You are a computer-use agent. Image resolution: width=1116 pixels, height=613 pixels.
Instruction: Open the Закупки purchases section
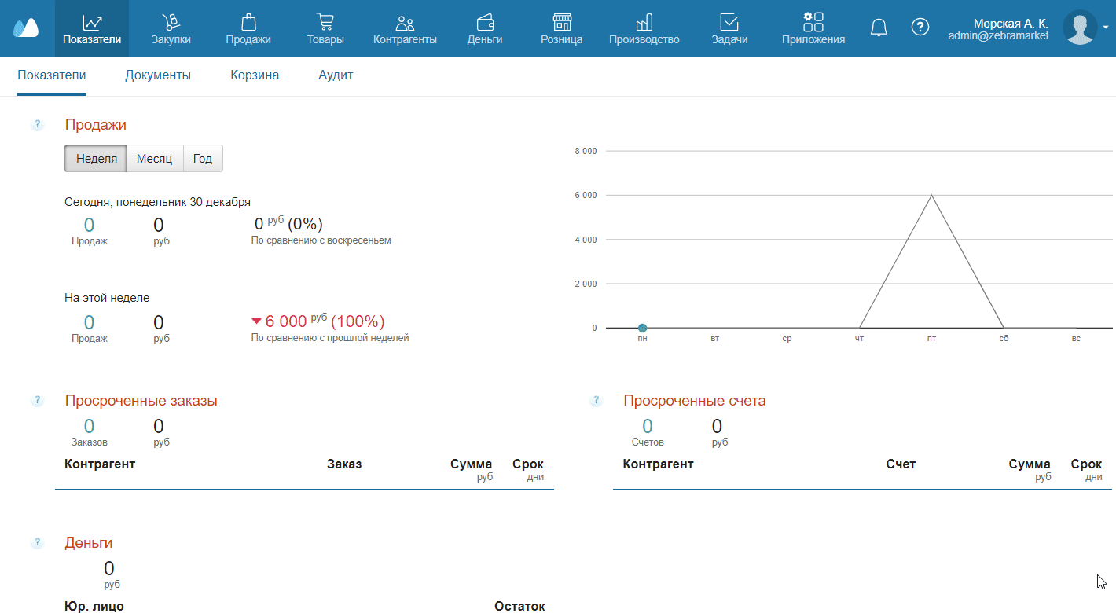[x=171, y=28]
